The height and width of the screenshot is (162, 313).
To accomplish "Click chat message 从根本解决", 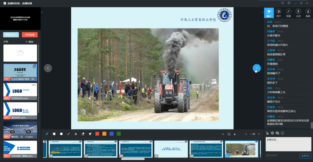I will [274, 35].
